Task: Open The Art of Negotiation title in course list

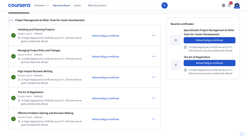Action: 30,92
